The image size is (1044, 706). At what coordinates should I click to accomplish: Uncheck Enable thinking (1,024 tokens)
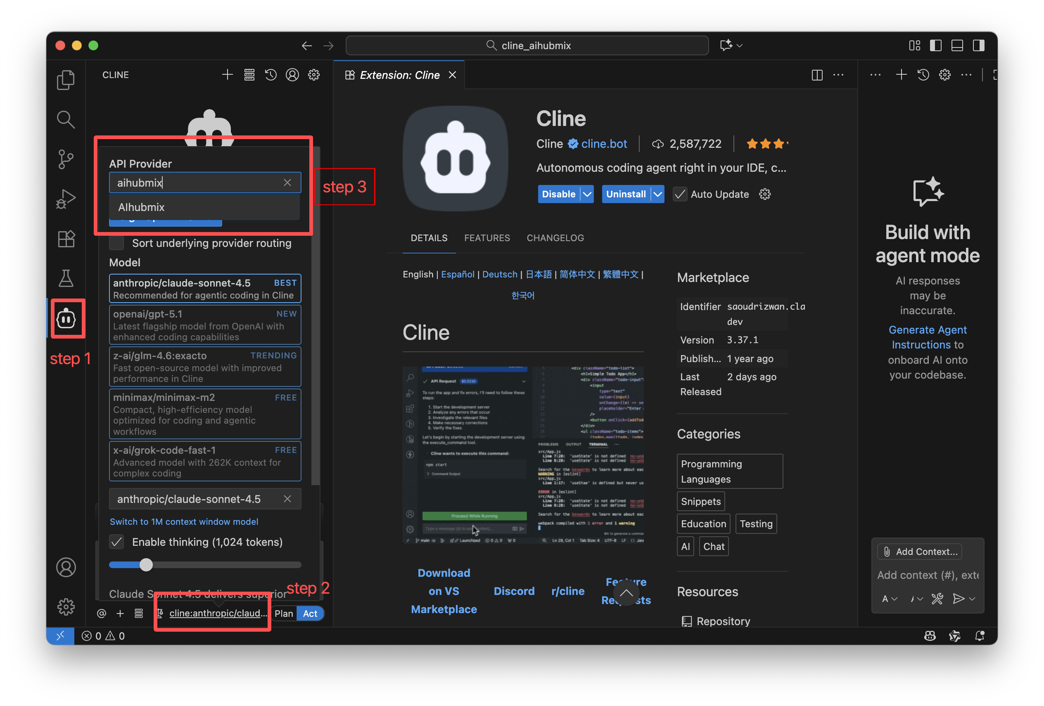tap(117, 542)
